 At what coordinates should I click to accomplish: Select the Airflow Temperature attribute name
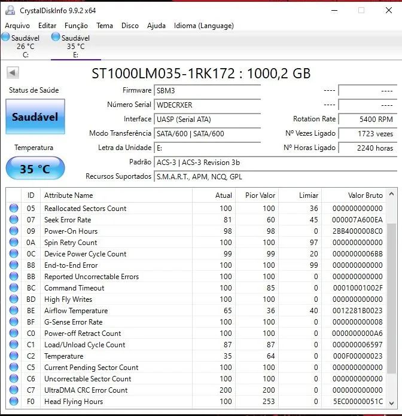[76, 310]
